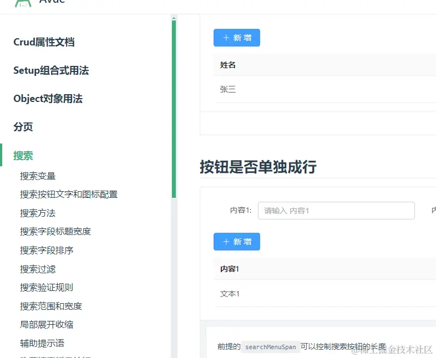Go to 局部展开收缩 subsection
This screenshot has height=358, width=436.
pos(47,324)
